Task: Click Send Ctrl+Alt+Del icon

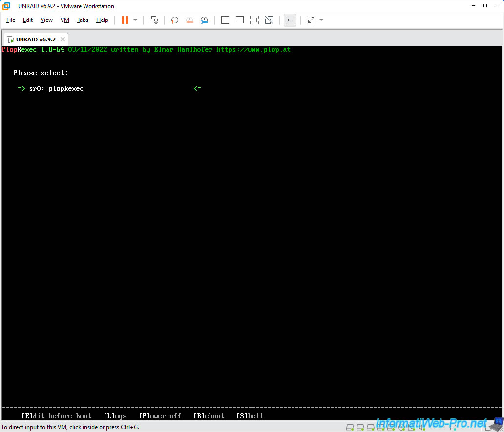Action: (154, 20)
